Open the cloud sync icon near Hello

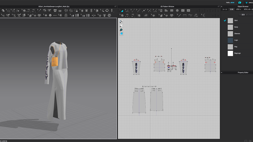[x=240, y=3]
